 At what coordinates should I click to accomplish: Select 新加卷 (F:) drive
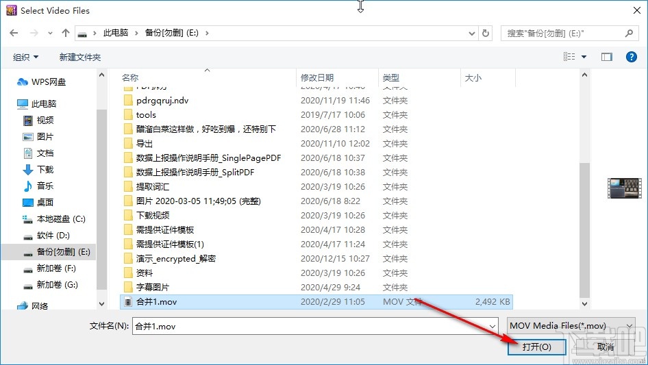[49, 268]
